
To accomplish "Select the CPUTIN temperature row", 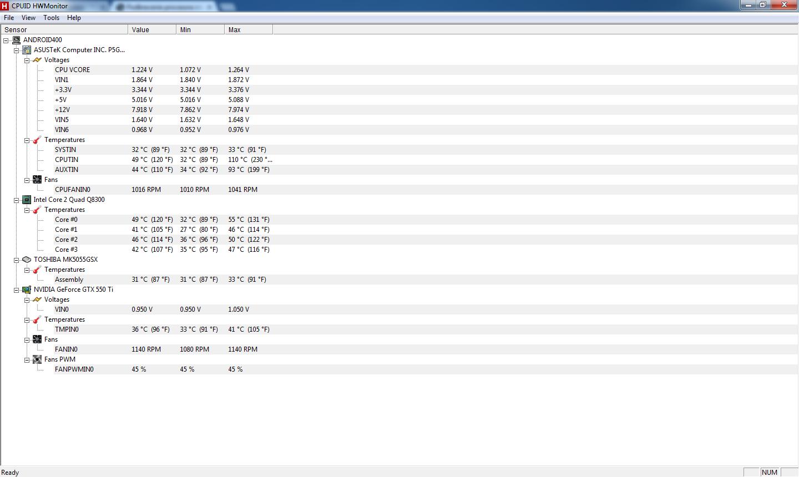I will (426, 160).
